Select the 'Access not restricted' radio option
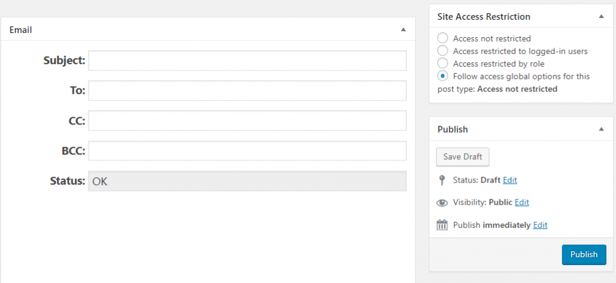Screen dimensions: 616x283 pos(443,38)
